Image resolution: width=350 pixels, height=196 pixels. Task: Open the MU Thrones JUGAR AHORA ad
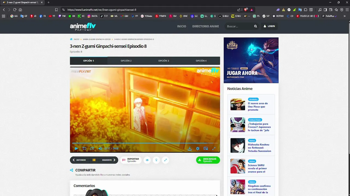(x=251, y=60)
